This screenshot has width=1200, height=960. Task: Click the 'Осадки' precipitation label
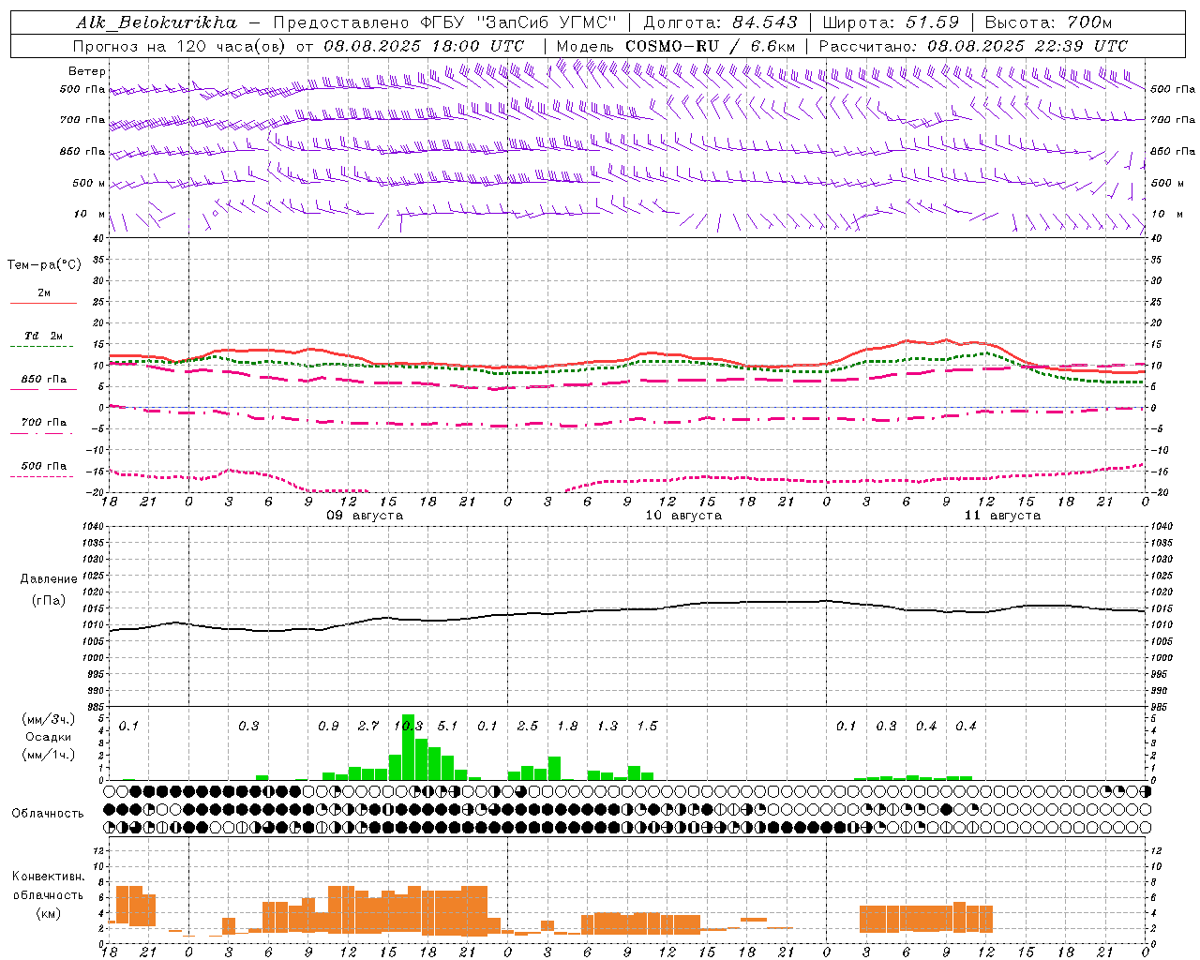pos(48,737)
